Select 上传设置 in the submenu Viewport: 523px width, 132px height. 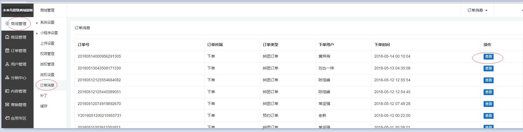(x=47, y=43)
